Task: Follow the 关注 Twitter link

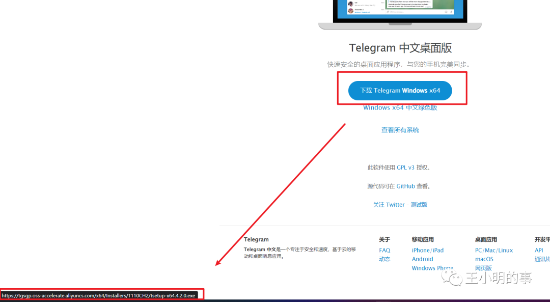Action: click(x=389, y=205)
